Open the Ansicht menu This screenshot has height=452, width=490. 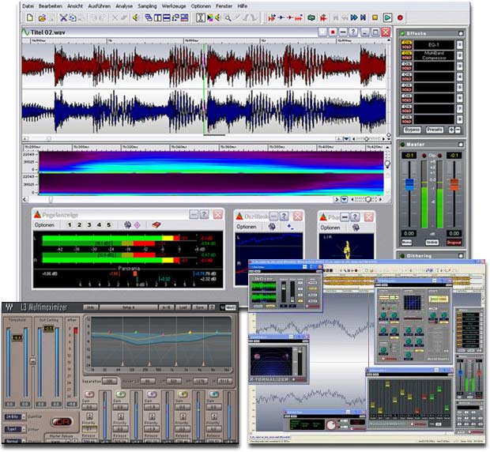(x=75, y=6)
